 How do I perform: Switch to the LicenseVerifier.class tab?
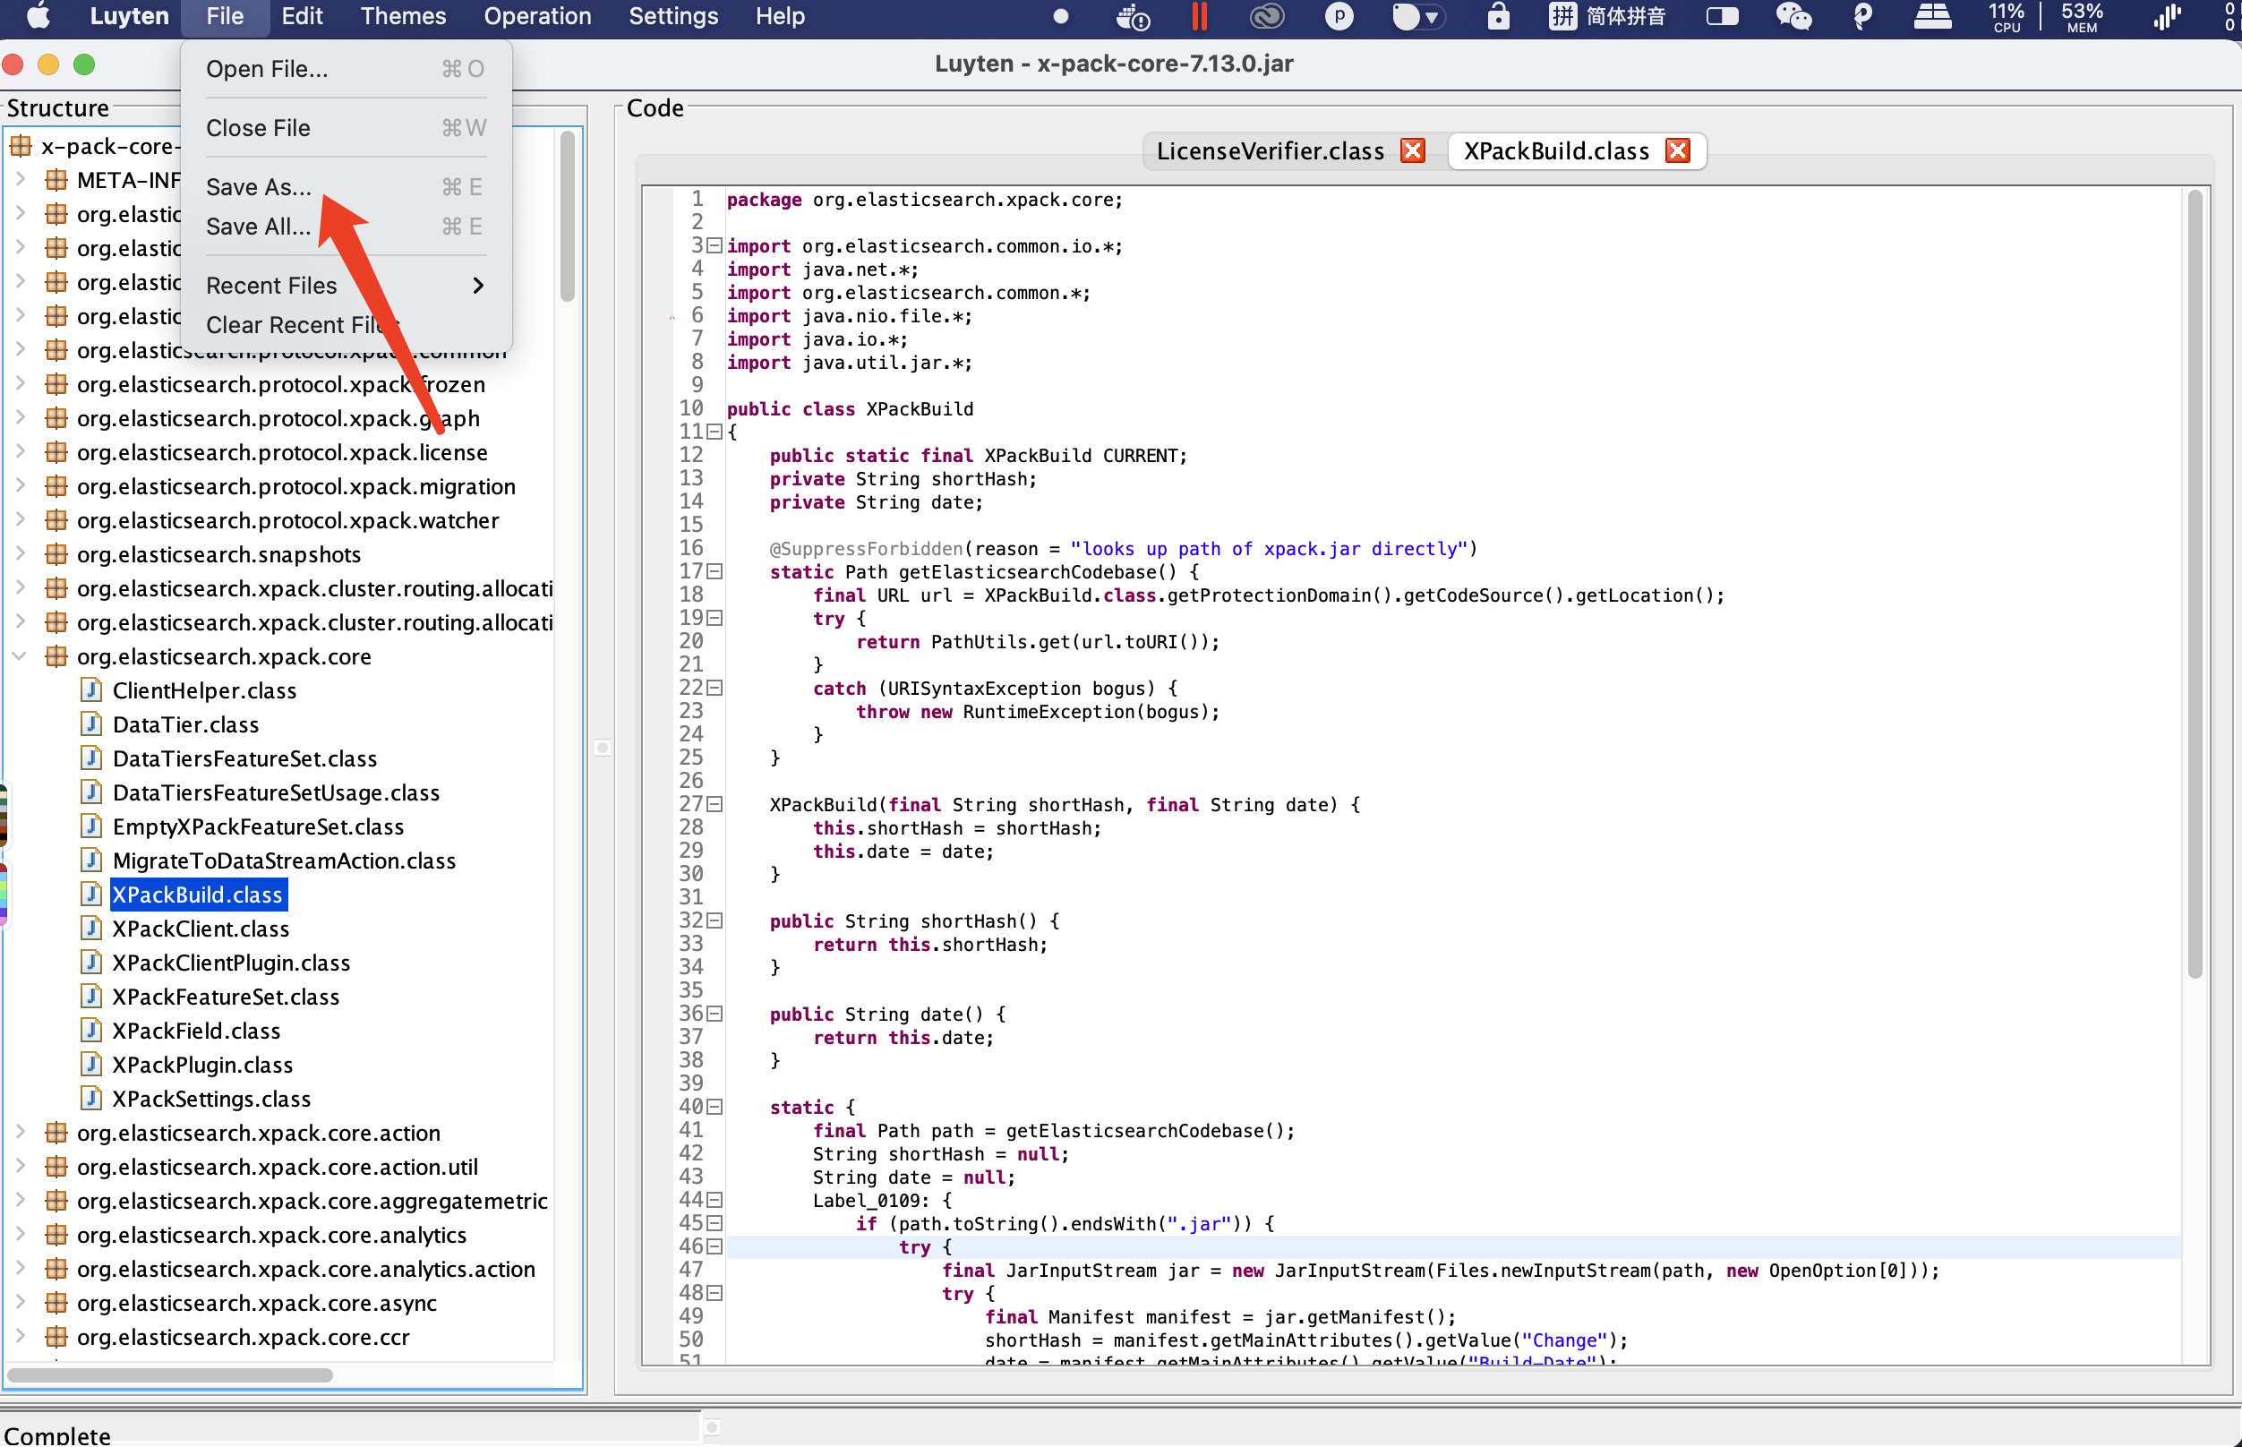[1270, 150]
